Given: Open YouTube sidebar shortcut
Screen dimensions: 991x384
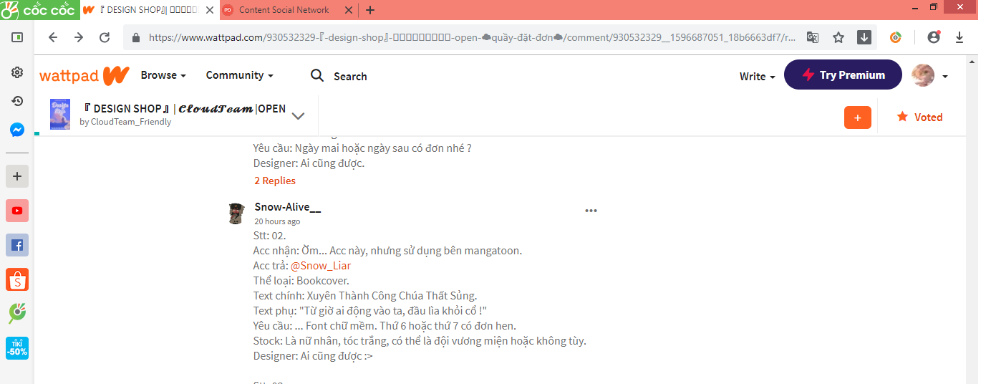Looking at the screenshot, I should pyautogui.click(x=17, y=211).
